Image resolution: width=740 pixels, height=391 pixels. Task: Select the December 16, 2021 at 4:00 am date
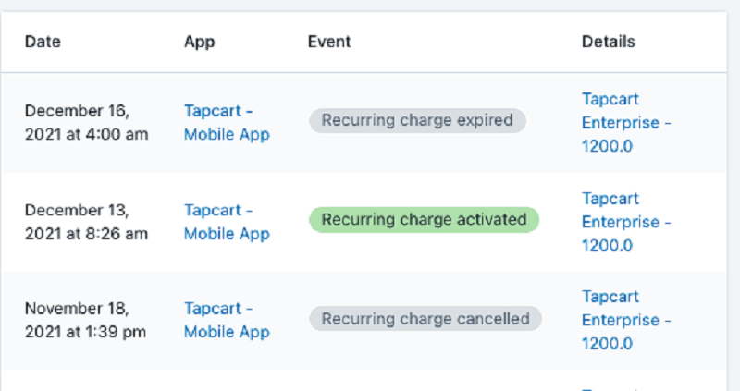[x=85, y=122]
